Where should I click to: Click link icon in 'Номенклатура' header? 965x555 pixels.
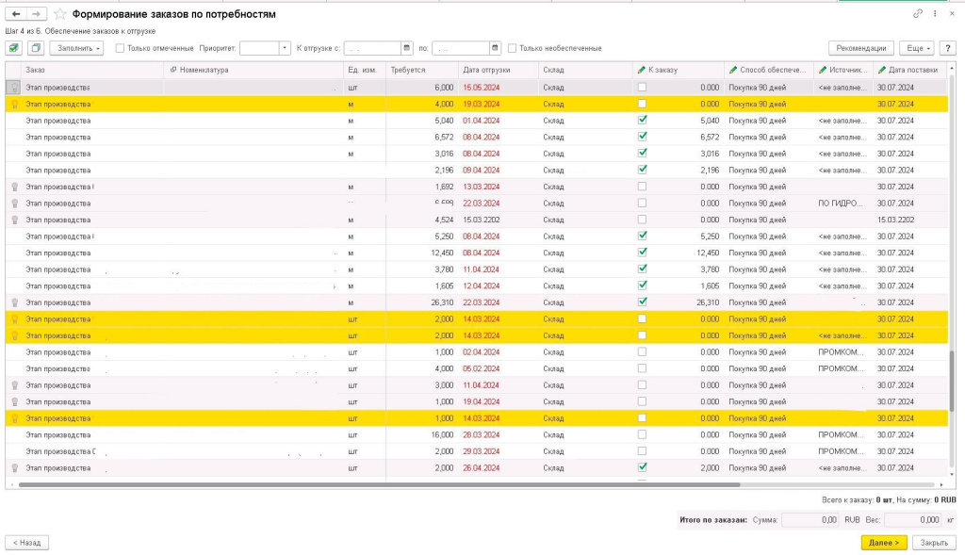point(173,70)
